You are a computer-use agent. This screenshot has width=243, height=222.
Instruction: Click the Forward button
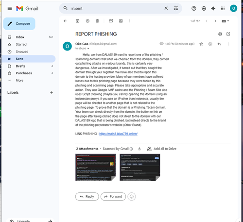tap(113, 196)
